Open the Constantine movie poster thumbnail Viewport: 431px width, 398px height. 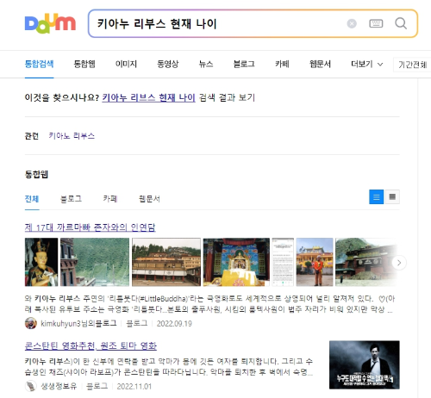[x=365, y=365]
